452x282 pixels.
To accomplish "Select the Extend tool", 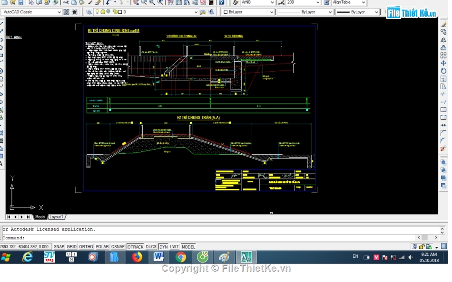I will (x=443, y=102).
